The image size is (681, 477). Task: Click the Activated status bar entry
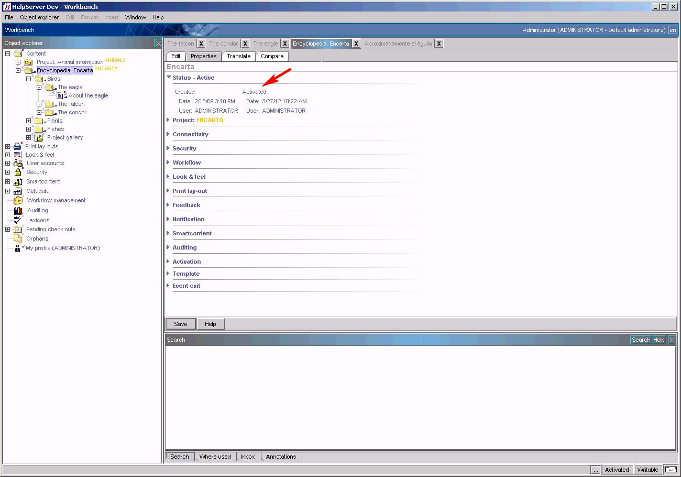pyautogui.click(x=617, y=470)
